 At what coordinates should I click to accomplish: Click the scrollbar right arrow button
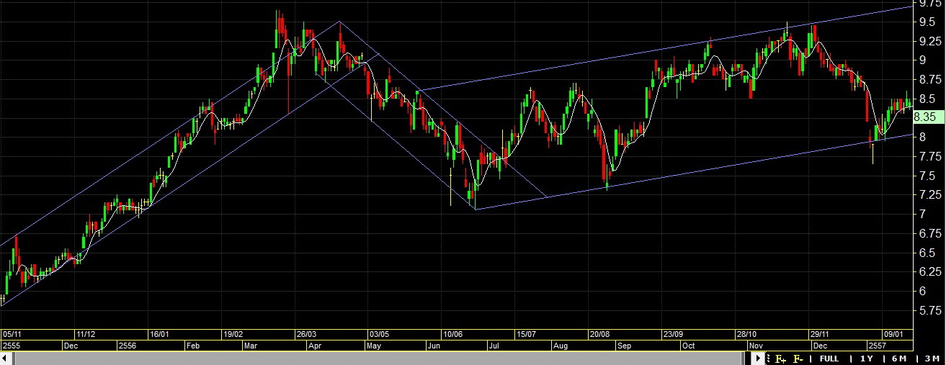[758, 359]
